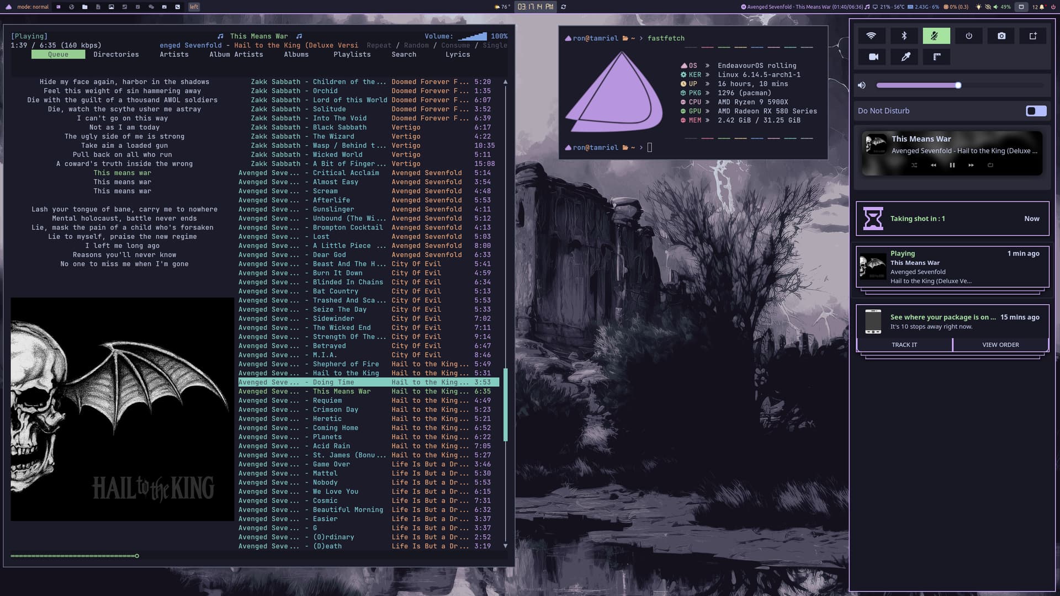Open the Playing This Means War notification
Image resolution: width=1060 pixels, height=596 pixels.
tap(952, 267)
